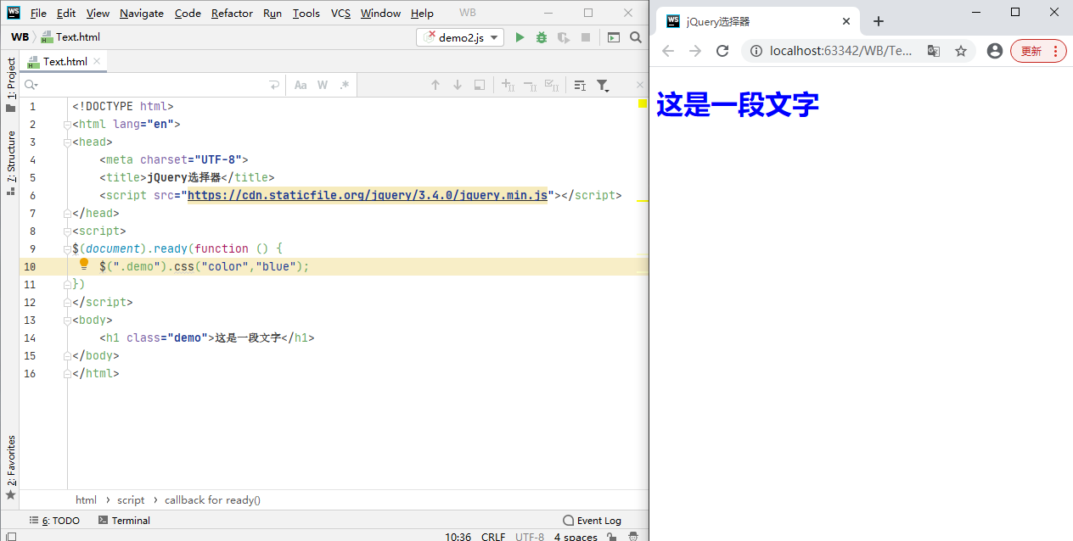Jump to next search occurrence arrow
This screenshot has width=1073, height=541.
(x=458, y=85)
